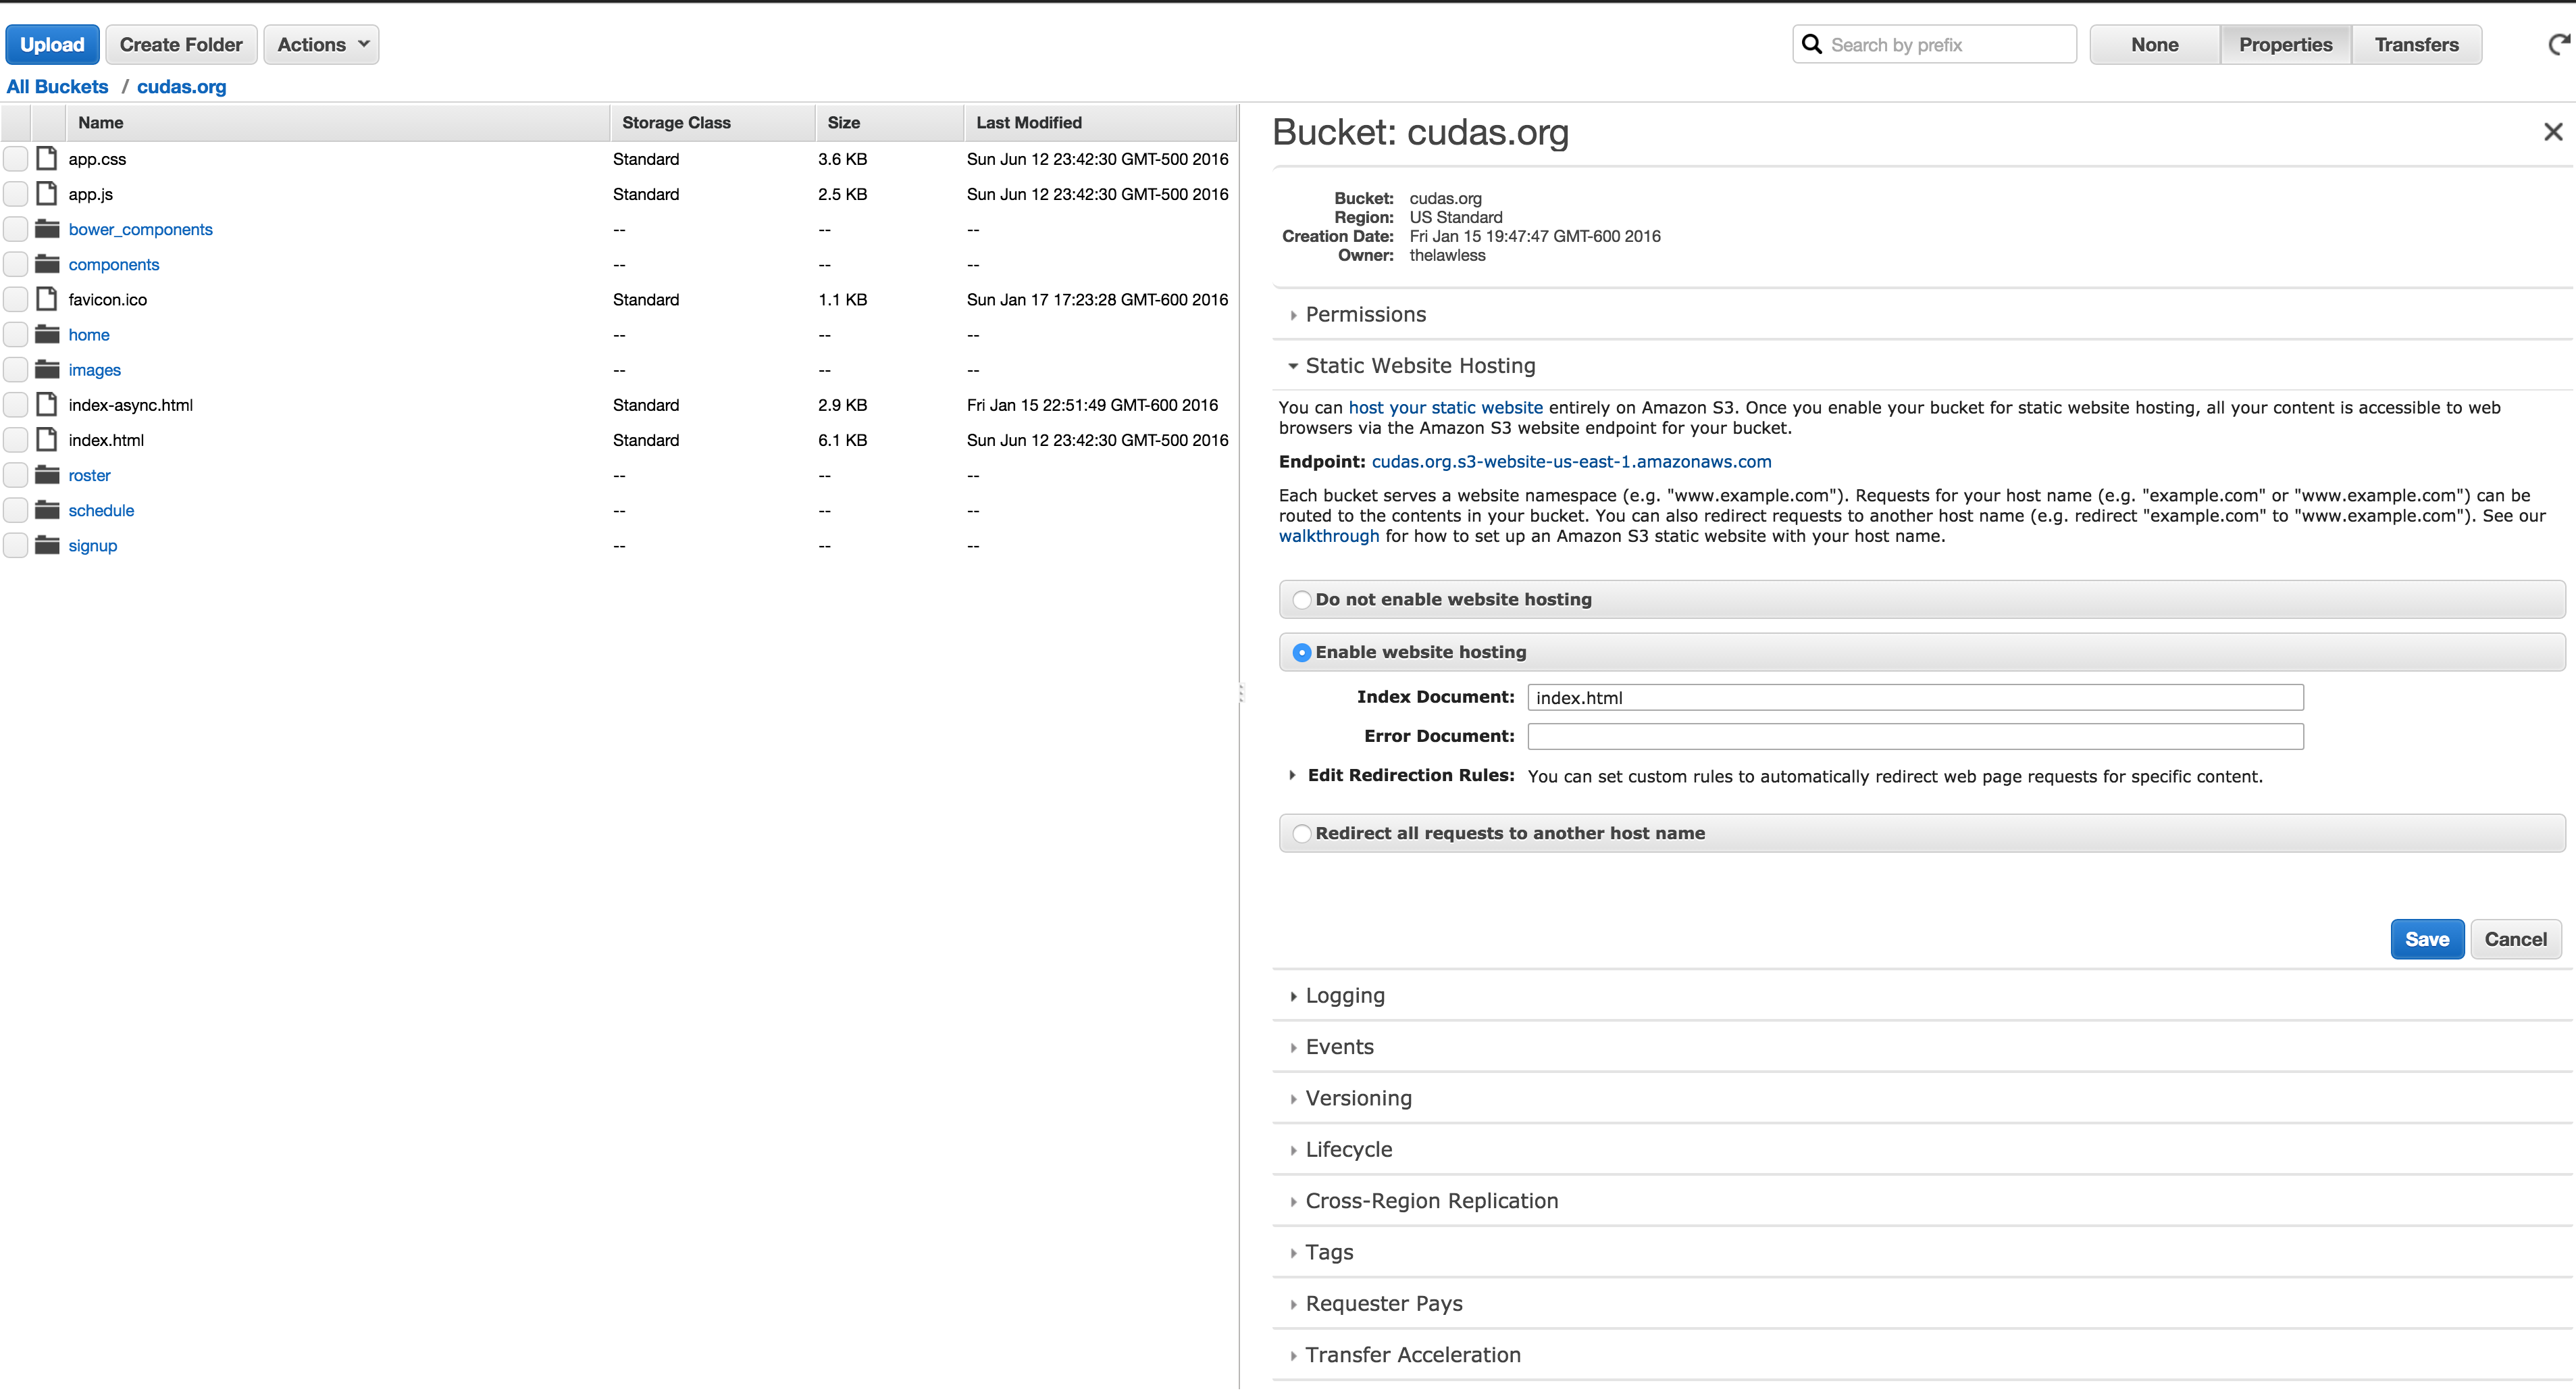The height and width of the screenshot is (1396, 2576).
Task: Switch to the None view tab
Action: click(2155, 44)
